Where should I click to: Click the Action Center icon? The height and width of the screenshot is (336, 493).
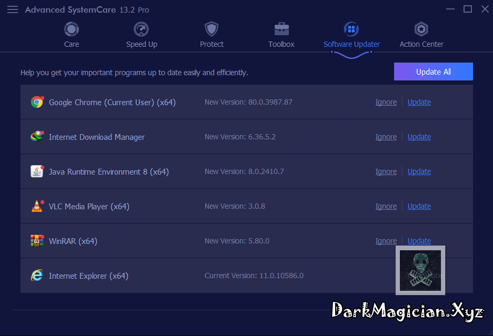point(421,29)
